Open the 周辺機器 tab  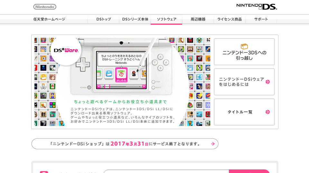tap(198, 19)
